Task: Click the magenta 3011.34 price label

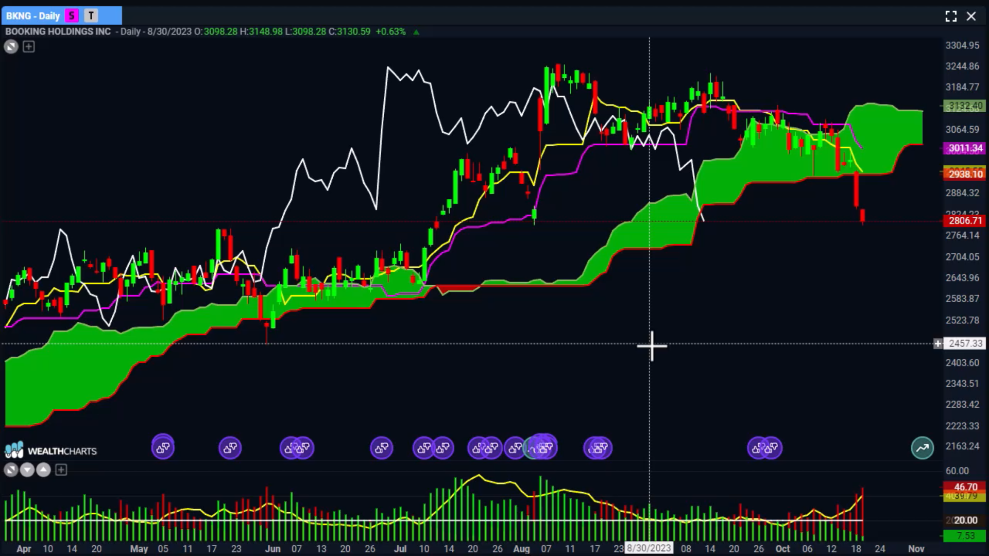Action: 965,148
